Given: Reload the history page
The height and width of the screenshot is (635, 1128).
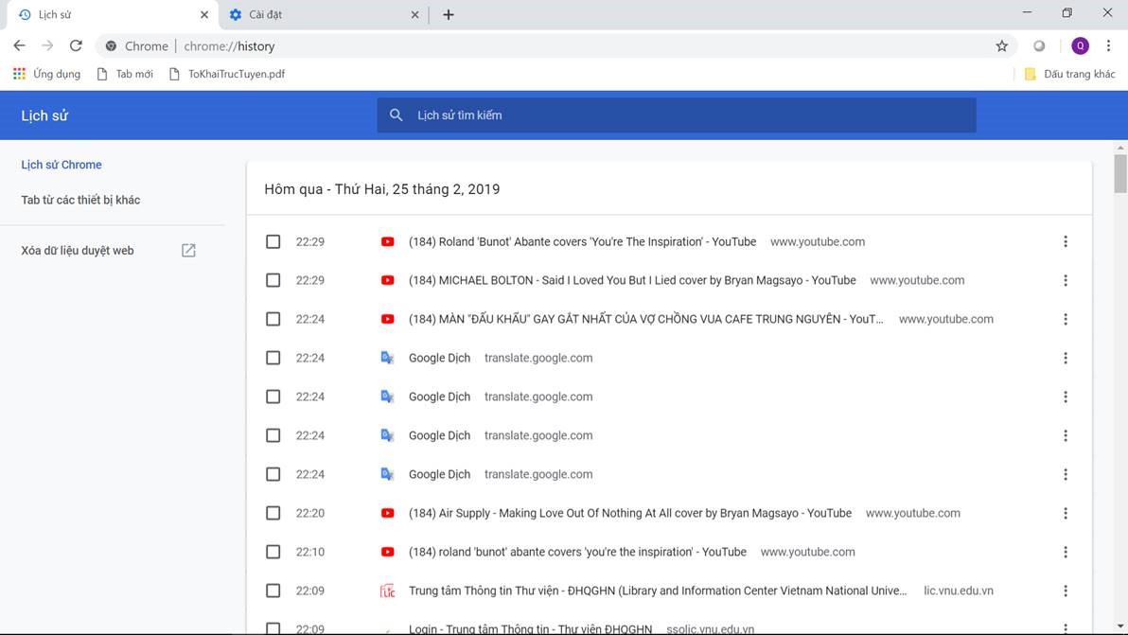Looking at the screenshot, I should (76, 45).
